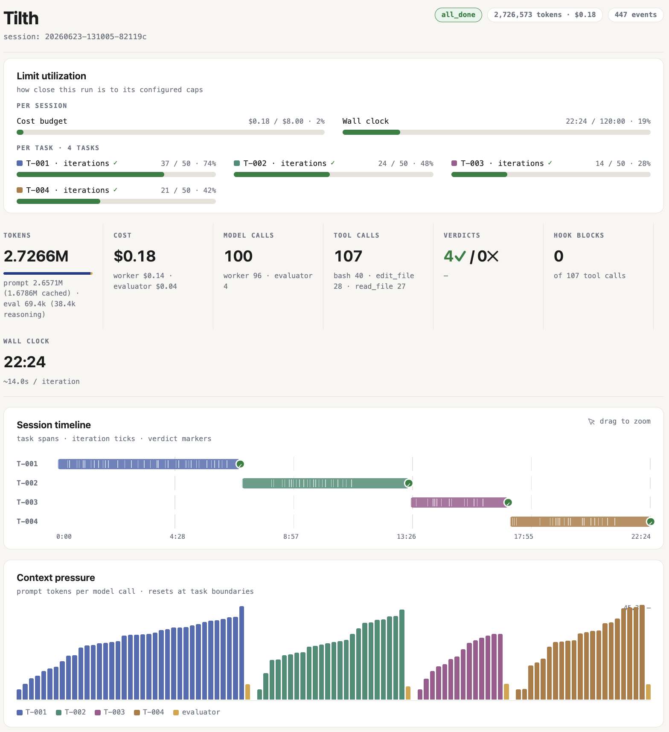Click the T-003 purple color square in limits
Viewport: 669px width, 732px height.
click(x=454, y=163)
